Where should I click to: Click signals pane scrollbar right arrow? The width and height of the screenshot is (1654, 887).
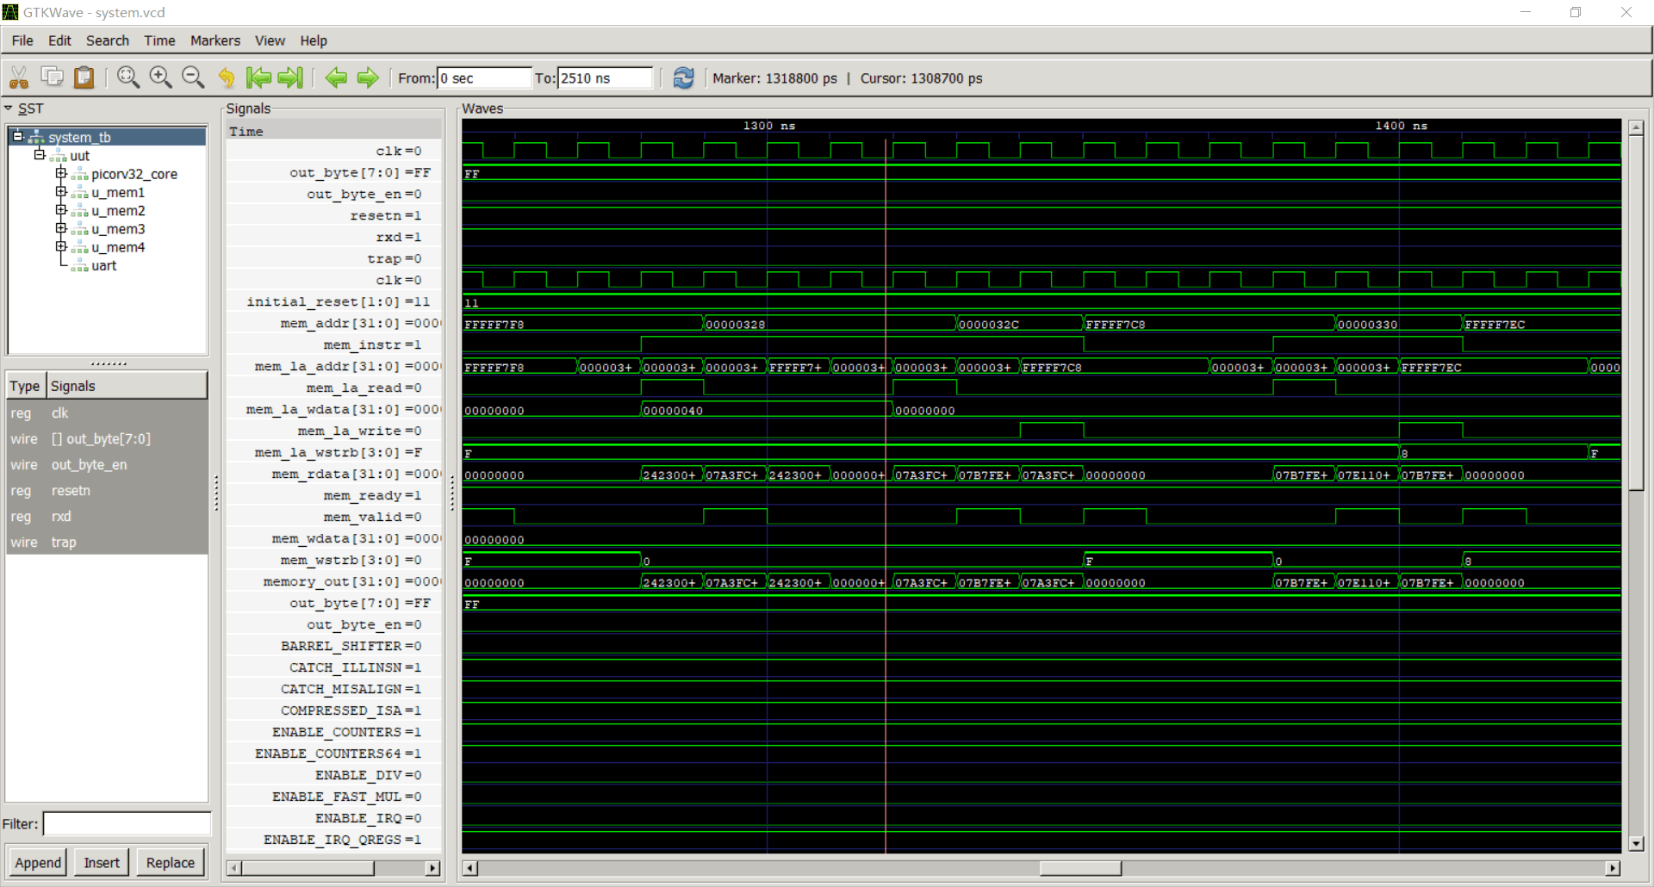(433, 868)
